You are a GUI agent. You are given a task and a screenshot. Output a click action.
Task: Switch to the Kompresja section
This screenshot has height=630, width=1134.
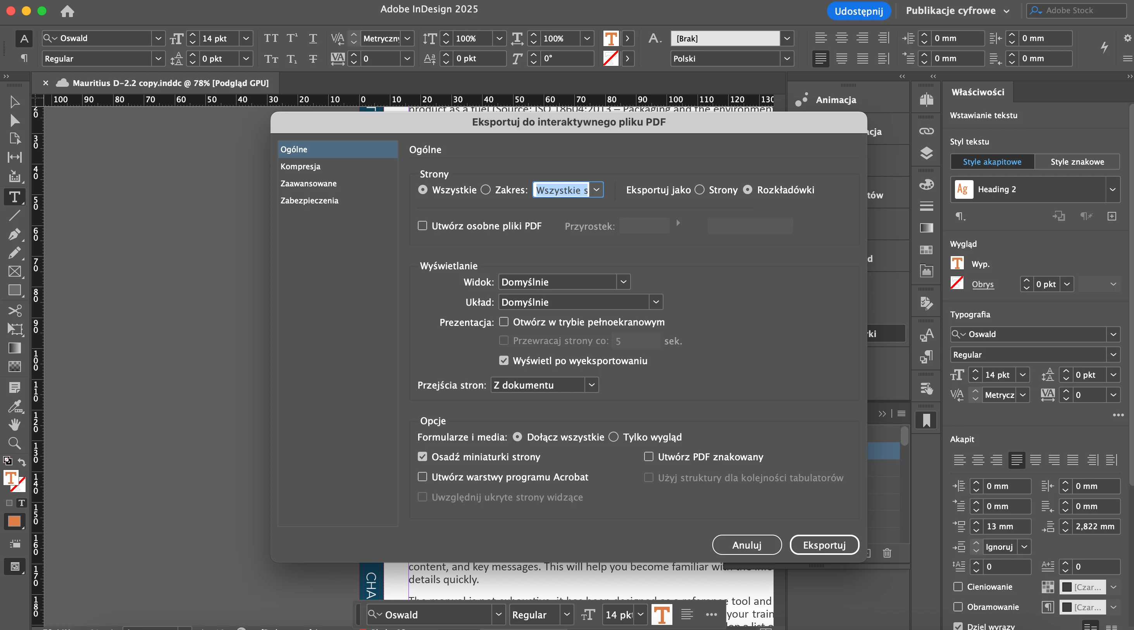300,166
